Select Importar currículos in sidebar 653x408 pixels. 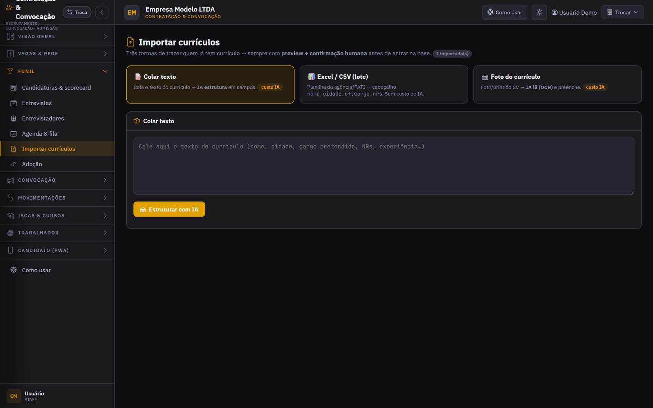click(57, 149)
